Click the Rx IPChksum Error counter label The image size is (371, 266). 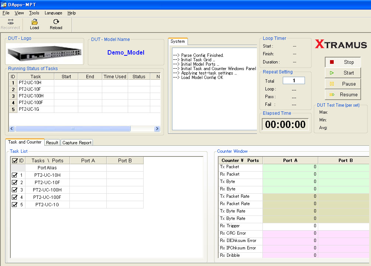point(238,248)
